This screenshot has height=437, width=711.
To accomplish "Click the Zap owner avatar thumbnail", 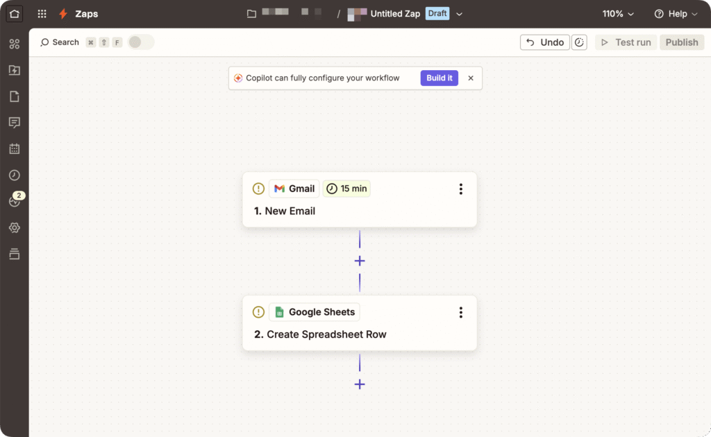I will point(357,14).
